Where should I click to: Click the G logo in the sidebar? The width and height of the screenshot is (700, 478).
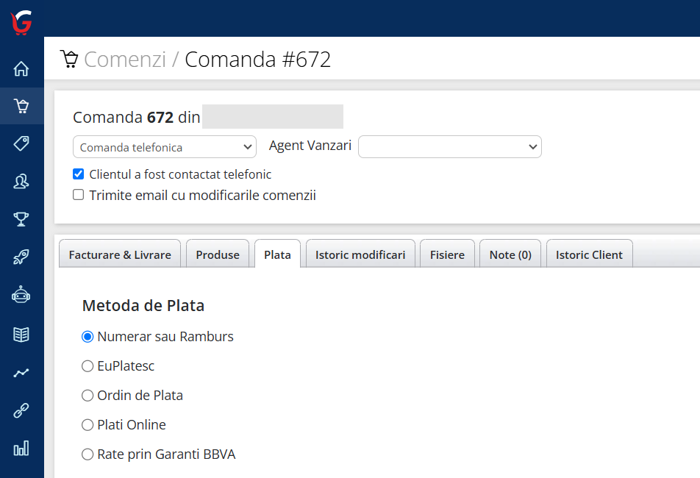tap(21, 22)
